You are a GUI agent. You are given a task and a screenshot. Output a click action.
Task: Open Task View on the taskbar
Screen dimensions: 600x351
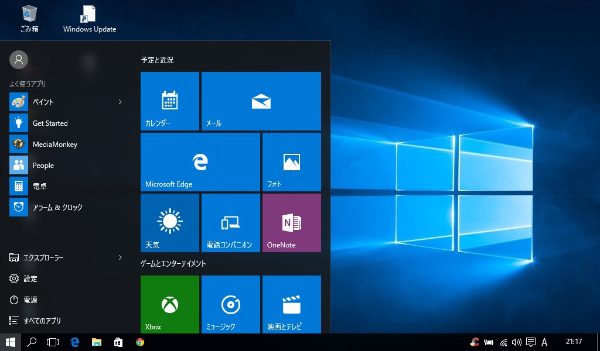click(x=53, y=342)
